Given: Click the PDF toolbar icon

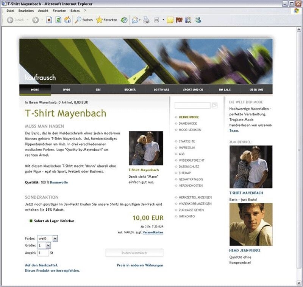Looking at the screenshot, I should (x=179, y=20).
